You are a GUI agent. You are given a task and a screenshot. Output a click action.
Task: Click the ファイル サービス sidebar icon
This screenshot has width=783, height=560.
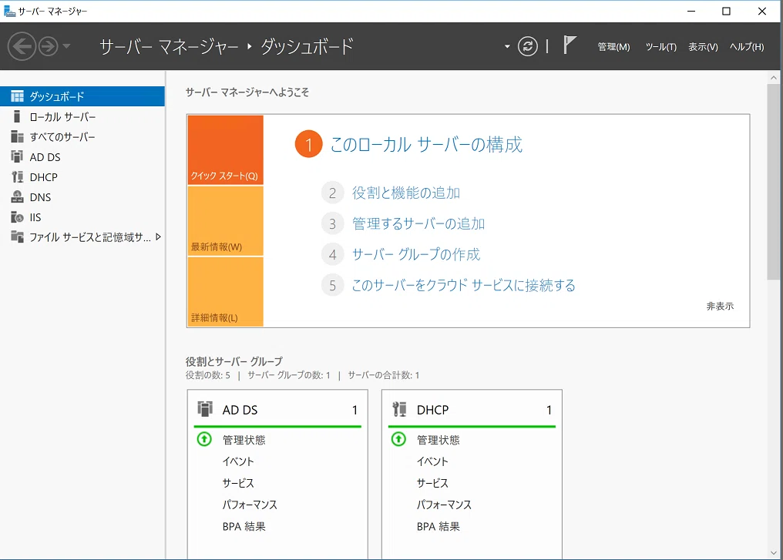[17, 237]
